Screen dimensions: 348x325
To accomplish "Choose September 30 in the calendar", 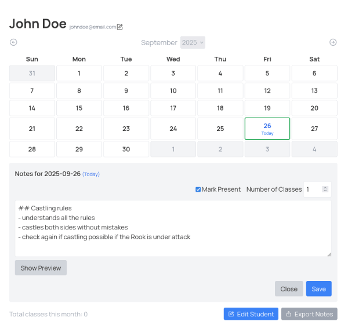I will coord(126,149).
